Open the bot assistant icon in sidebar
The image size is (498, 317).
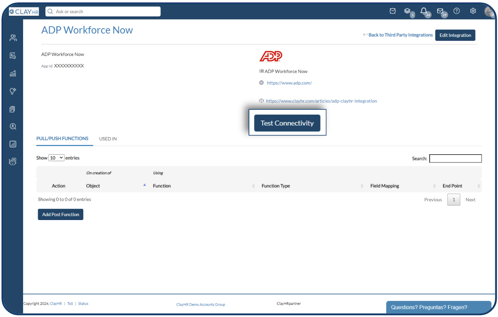pyautogui.click(x=13, y=161)
